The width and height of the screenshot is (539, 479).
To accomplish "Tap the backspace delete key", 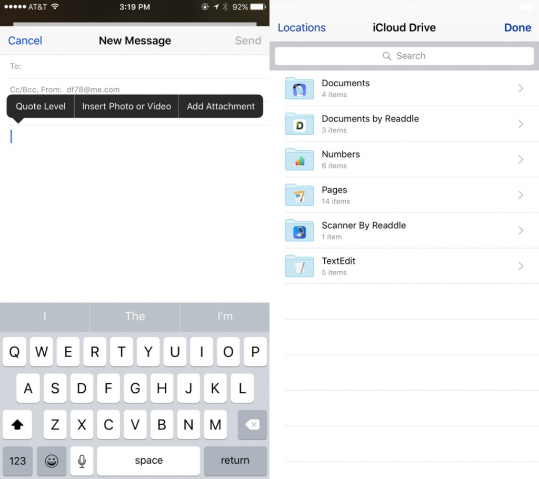I will (x=252, y=425).
